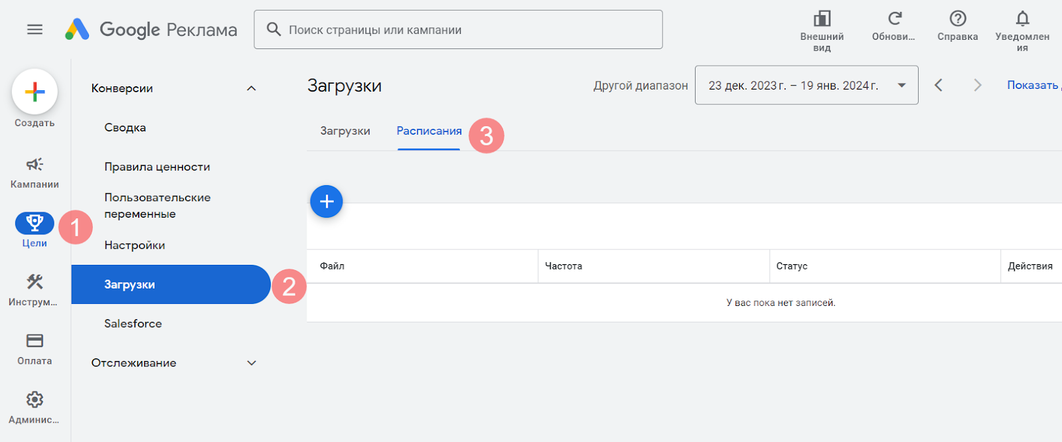Screen dimensions: 1062x442
Task: Click the search page or campaign field
Action: (458, 30)
